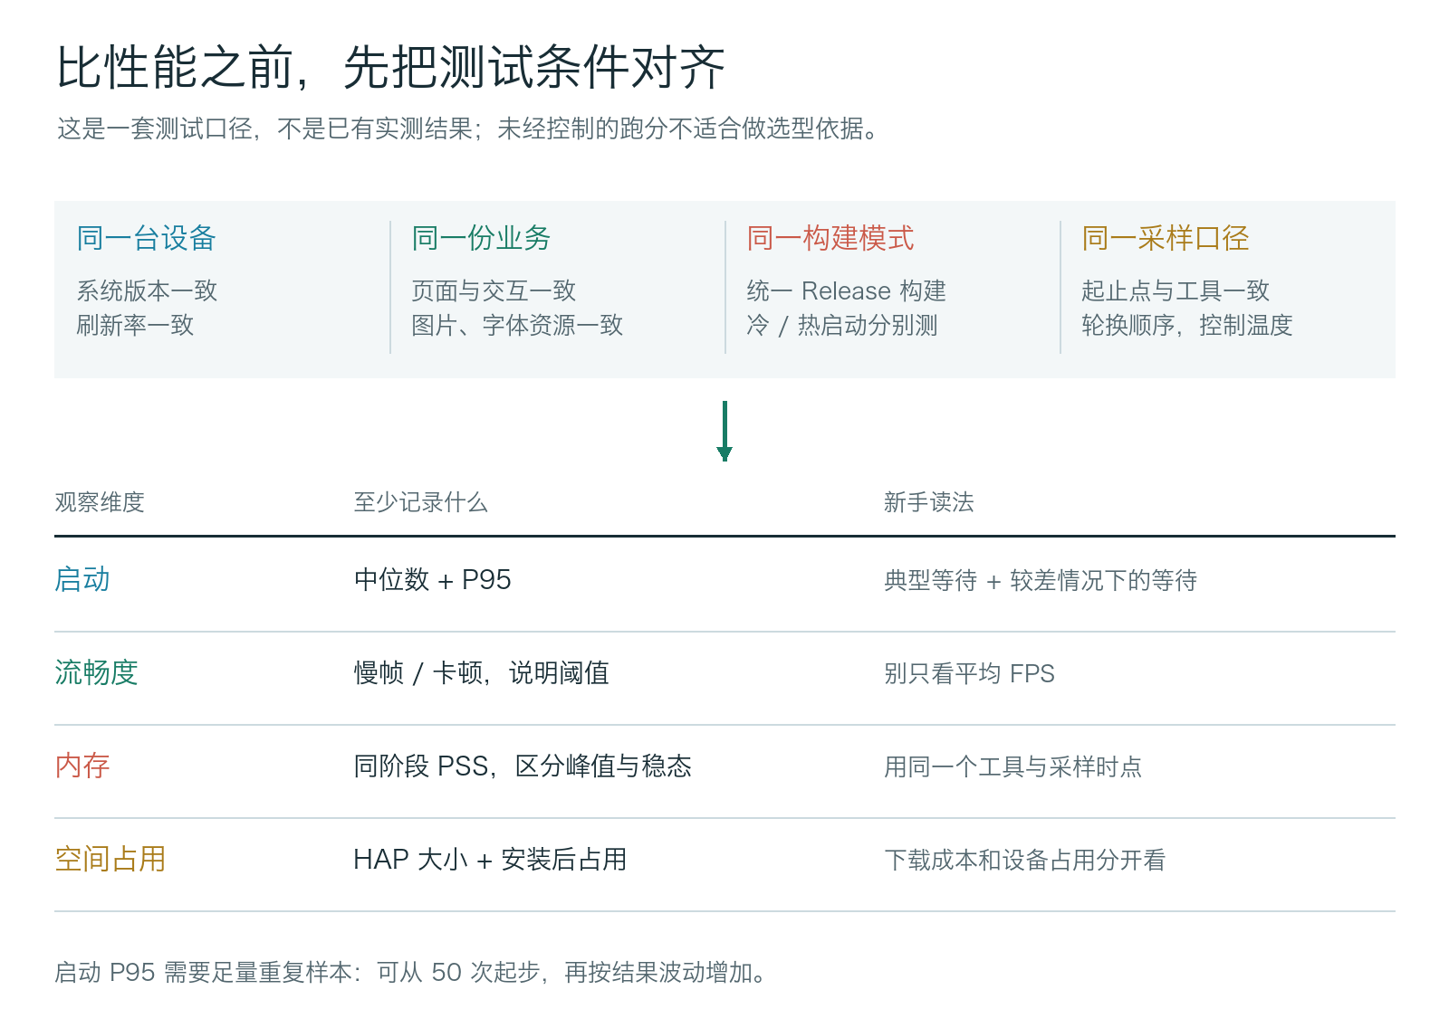The image size is (1449, 1028).
Task: Select the row label 内存
Action: point(82,766)
